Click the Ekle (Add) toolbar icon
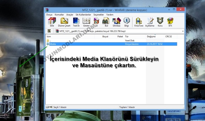This screenshot has width=205, height=121. coord(52,22)
